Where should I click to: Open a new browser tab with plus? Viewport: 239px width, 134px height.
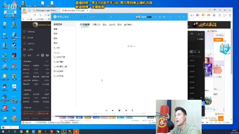(92, 10)
